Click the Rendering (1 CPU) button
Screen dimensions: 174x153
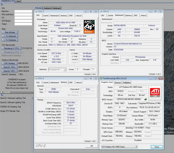[12, 48]
